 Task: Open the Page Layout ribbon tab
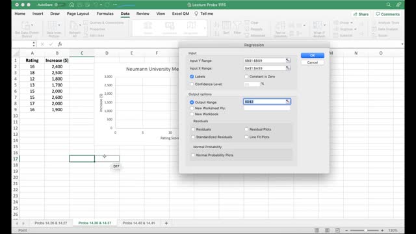tap(78, 14)
